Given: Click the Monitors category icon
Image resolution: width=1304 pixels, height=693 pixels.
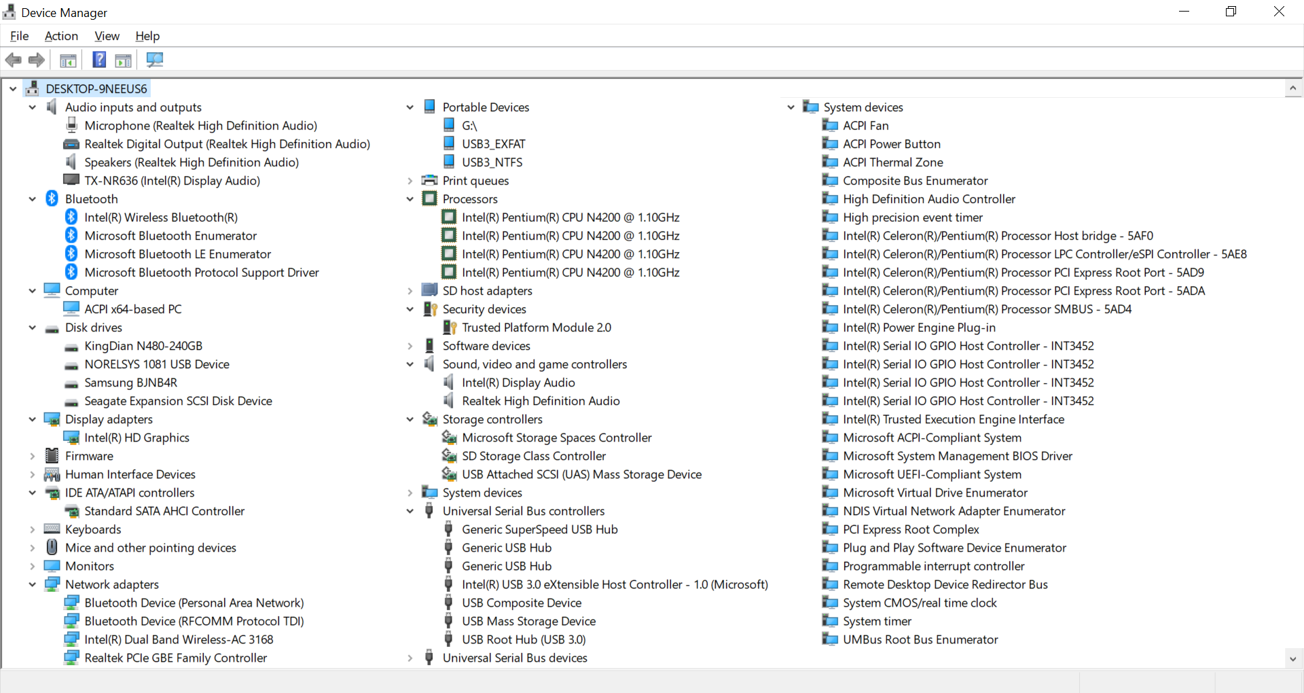Looking at the screenshot, I should [52, 565].
